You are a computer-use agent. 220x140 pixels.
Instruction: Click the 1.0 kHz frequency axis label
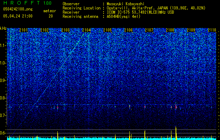coord(3,63)
